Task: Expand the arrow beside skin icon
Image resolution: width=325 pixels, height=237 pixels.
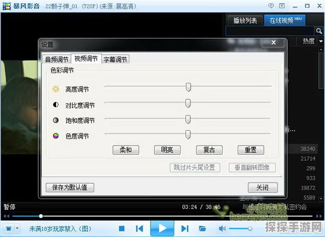Action: coord(17,228)
